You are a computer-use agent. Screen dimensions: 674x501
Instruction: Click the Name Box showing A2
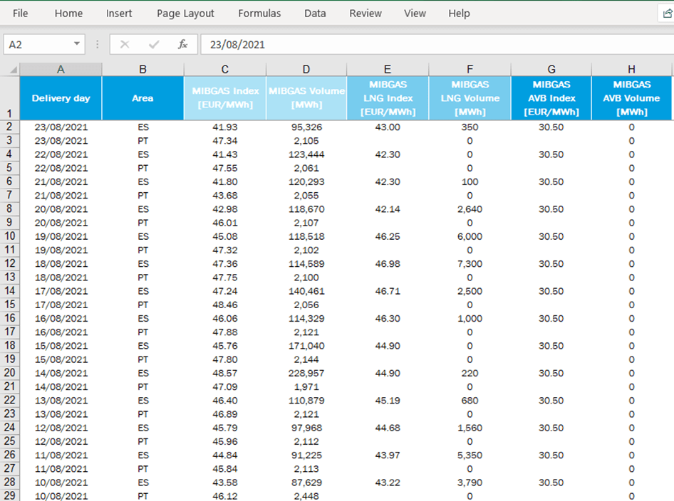(x=44, y=44)
